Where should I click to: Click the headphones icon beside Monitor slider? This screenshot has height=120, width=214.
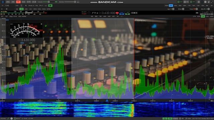(78, 2)
